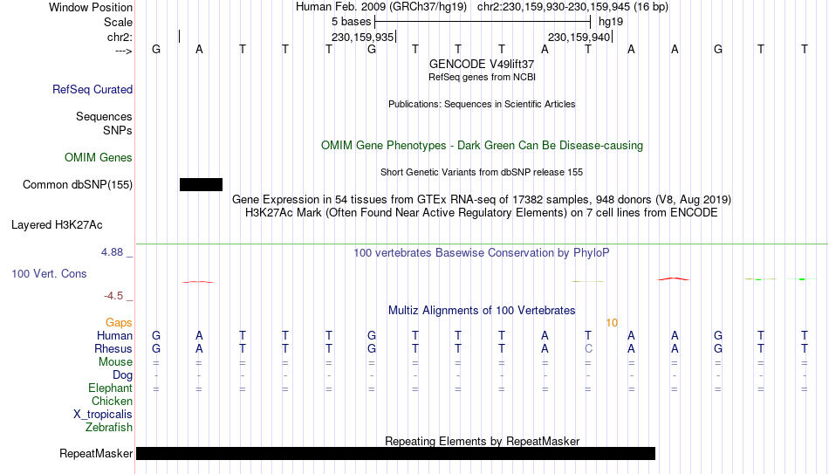
Task: Click Multiz Alignments of 100 Vertebrates title
Action: pyautogui.click(x=482, y=311)
